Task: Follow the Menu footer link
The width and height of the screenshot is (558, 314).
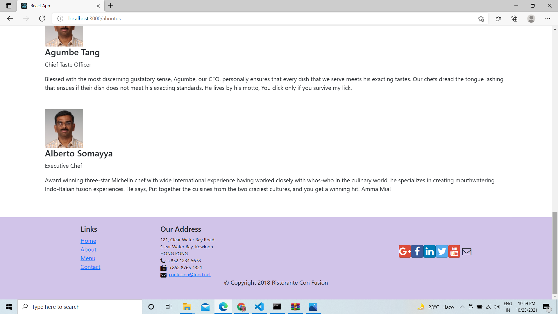Action: click(x=88, y=258)
